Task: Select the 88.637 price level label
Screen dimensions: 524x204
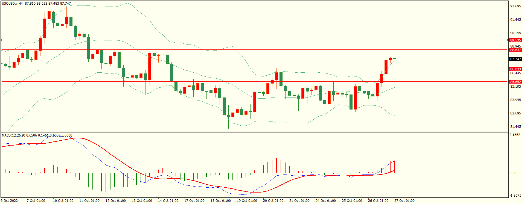Action: point(516,50)
